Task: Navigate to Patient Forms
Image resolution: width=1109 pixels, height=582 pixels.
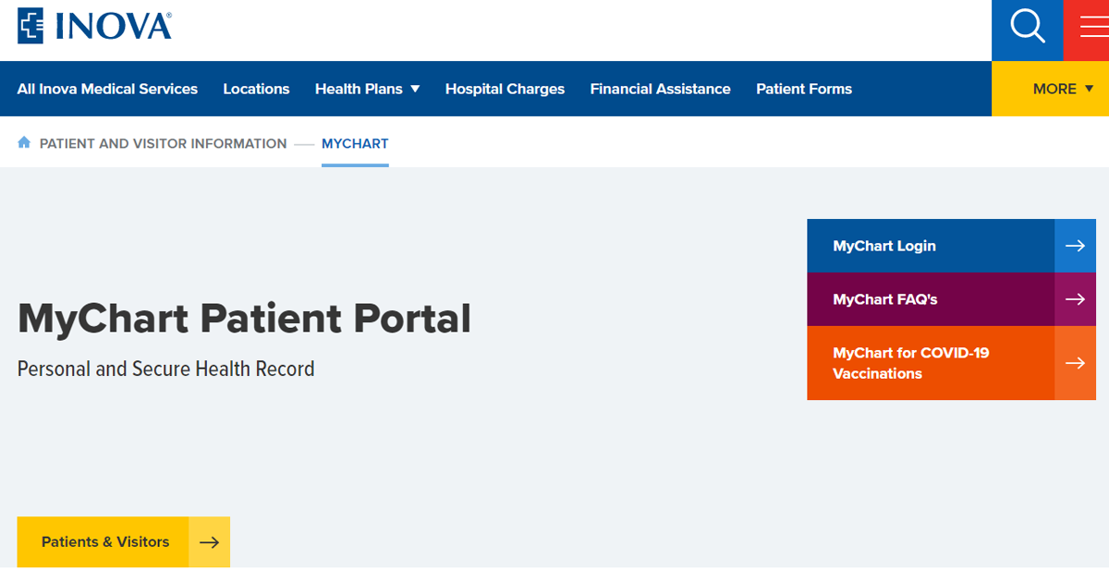Action: coord(803,89)
